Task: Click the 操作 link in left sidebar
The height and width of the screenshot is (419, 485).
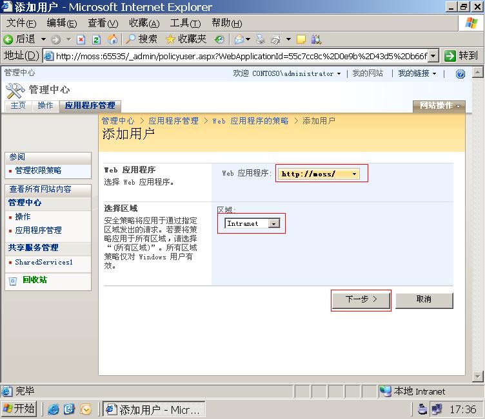Action: [x=23, y=217]
